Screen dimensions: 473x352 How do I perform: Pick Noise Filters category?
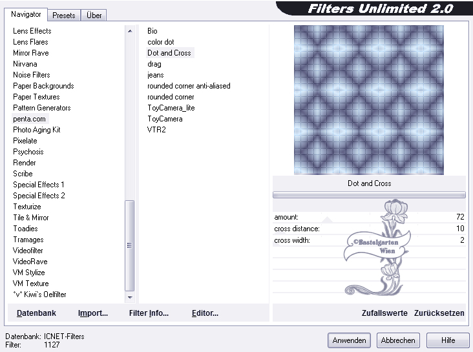32,75
